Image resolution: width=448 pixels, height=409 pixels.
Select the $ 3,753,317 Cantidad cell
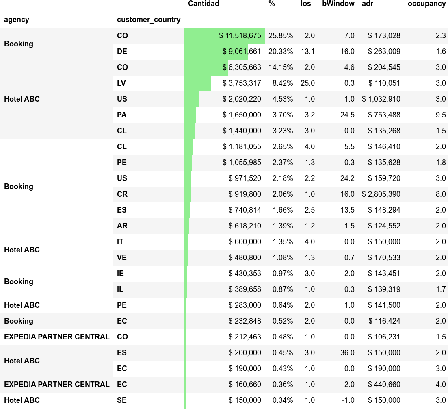(x=242, y=83)
